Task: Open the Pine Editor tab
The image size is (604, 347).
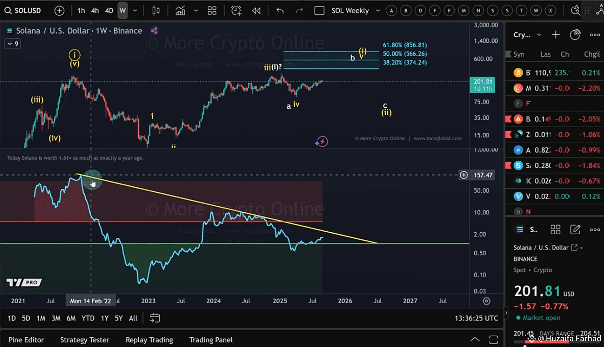Action: pyautogui.click(x=26, y=340)
